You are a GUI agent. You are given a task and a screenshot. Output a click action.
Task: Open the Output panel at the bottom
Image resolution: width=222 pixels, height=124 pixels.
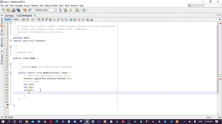click(9, 117)
